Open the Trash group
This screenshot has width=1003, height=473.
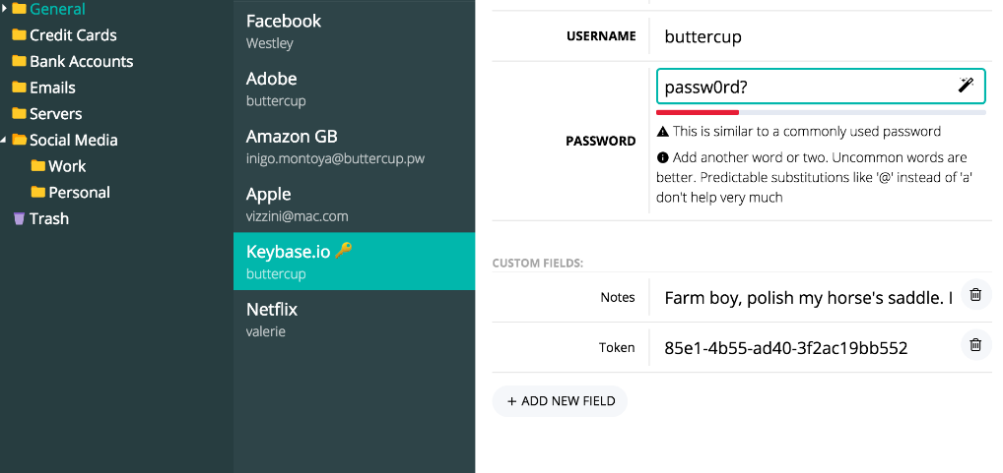coord(49,218)
